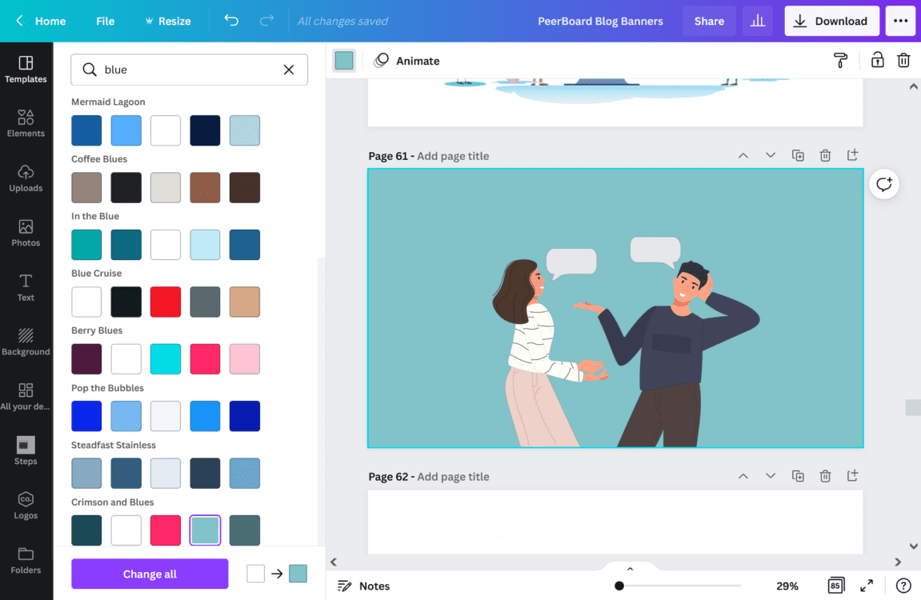This screenshot has height=600, width=921.
Task: Open the Elements sidebar panel
Action: click(x=26, y=124)
